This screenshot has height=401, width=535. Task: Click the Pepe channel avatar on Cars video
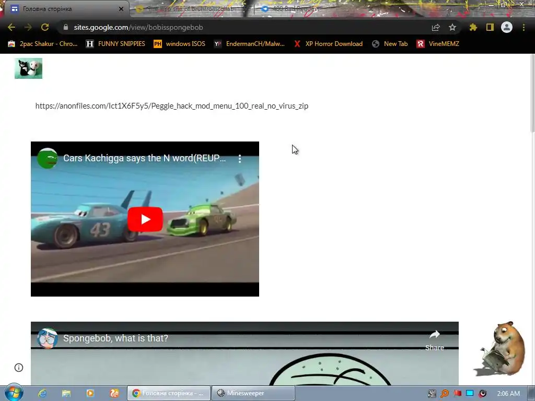pyautogui.click(x=47, y=158)
